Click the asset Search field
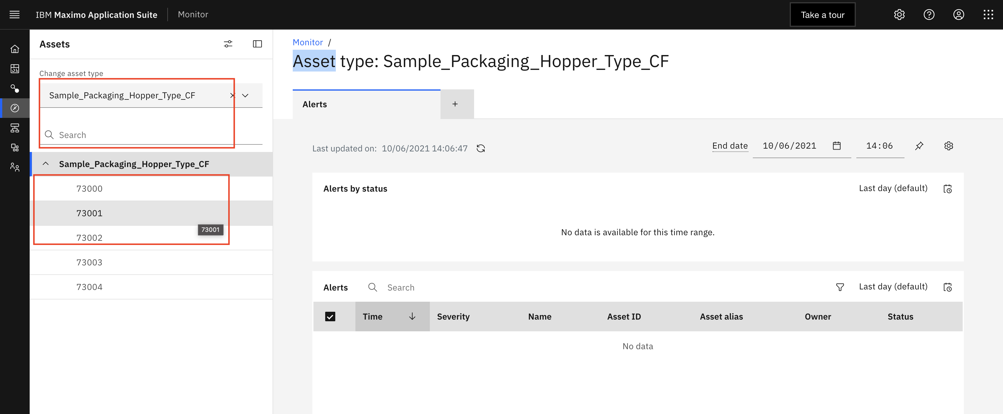1003x414 pixels. [x=151, y=135]
